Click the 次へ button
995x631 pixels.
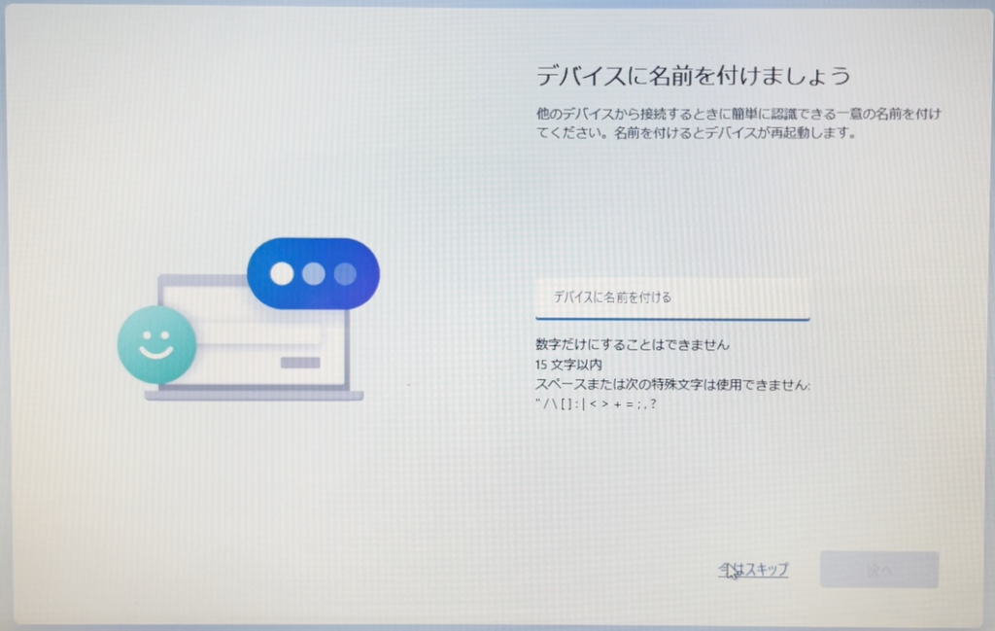click(x=878, y=570)
